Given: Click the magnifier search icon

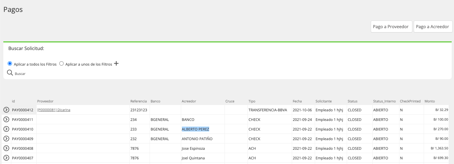Looking at the screenshot, I should 10,73.
